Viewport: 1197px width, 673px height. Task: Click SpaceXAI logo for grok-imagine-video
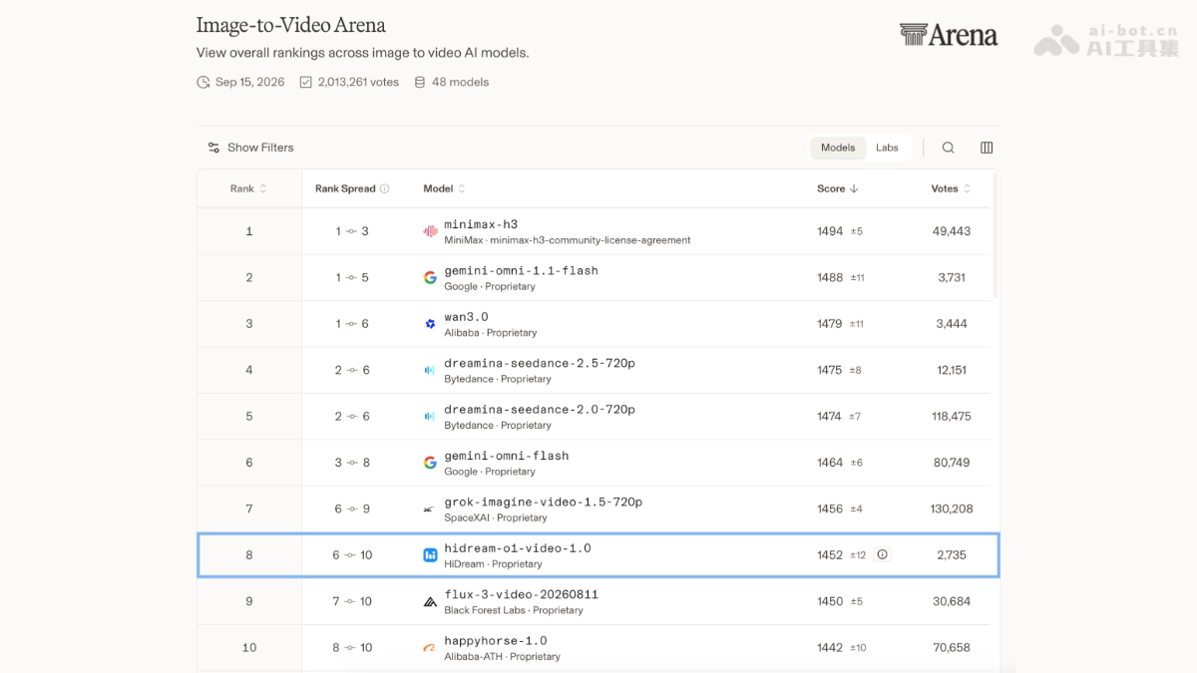pyautogui.click(x=430, y=508)
